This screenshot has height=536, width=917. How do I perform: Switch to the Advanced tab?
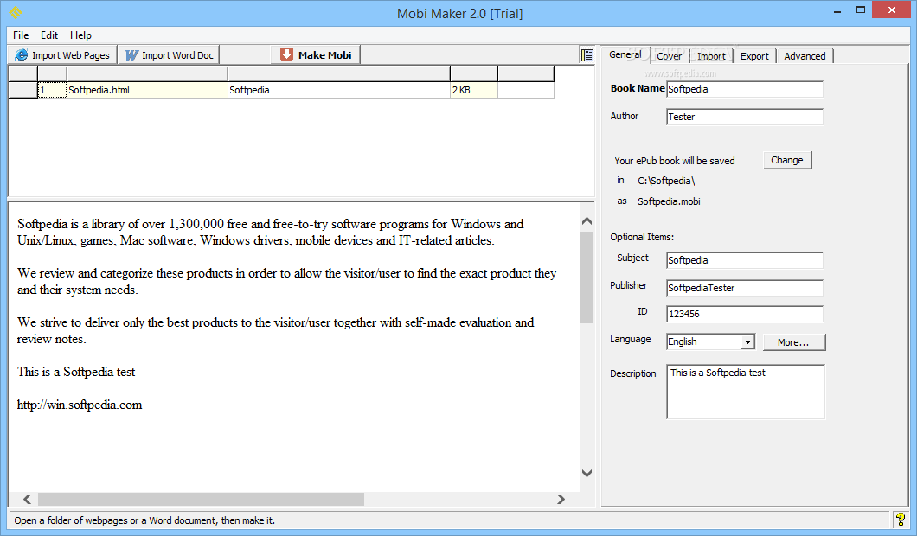(805, 56)
